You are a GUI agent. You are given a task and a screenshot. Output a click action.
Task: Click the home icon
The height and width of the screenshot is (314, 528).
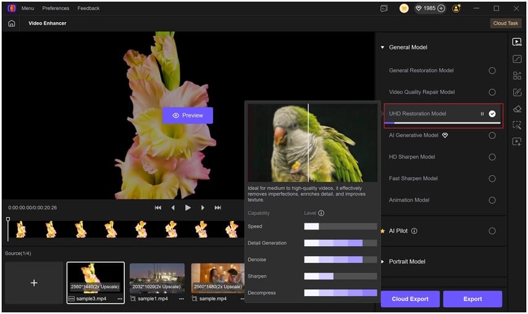[x=12, y=23]
